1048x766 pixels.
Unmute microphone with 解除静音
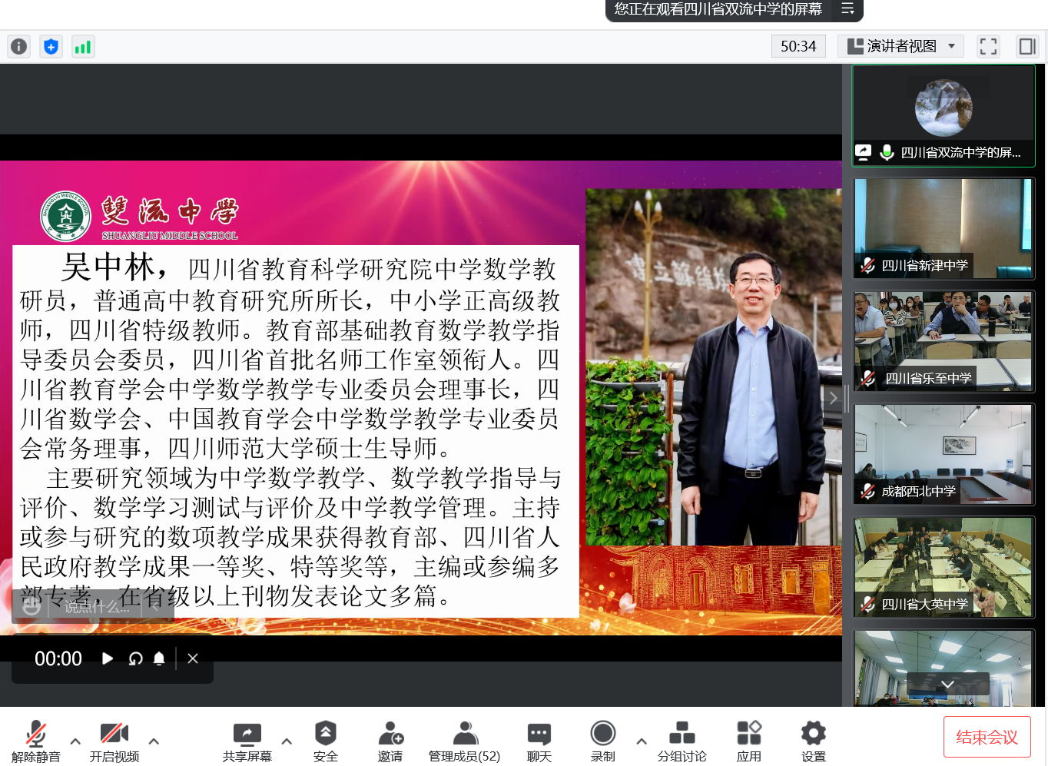pyautogui.click(x=35, y=741)
